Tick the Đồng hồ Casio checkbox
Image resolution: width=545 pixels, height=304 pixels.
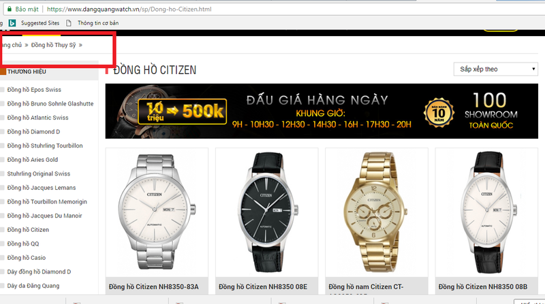pyautogui.click(x=2, y=258)
